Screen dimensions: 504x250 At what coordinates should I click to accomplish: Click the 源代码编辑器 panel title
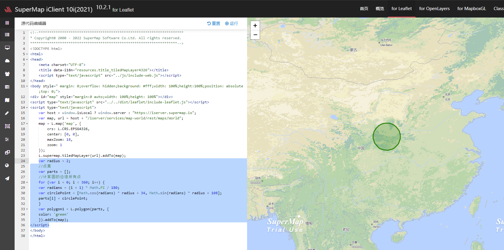34,23
